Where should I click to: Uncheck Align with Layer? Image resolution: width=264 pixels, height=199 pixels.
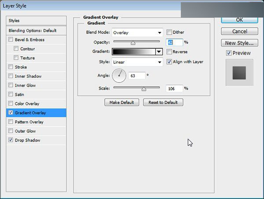[169, 62]
